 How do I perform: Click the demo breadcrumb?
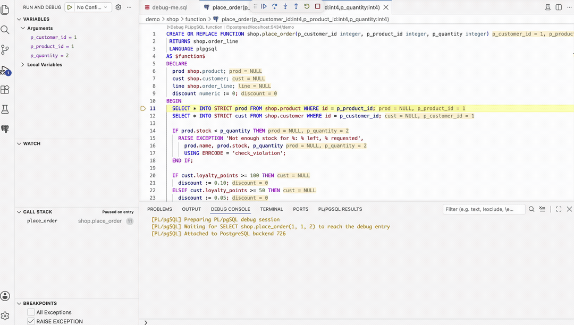click(153, 19)
